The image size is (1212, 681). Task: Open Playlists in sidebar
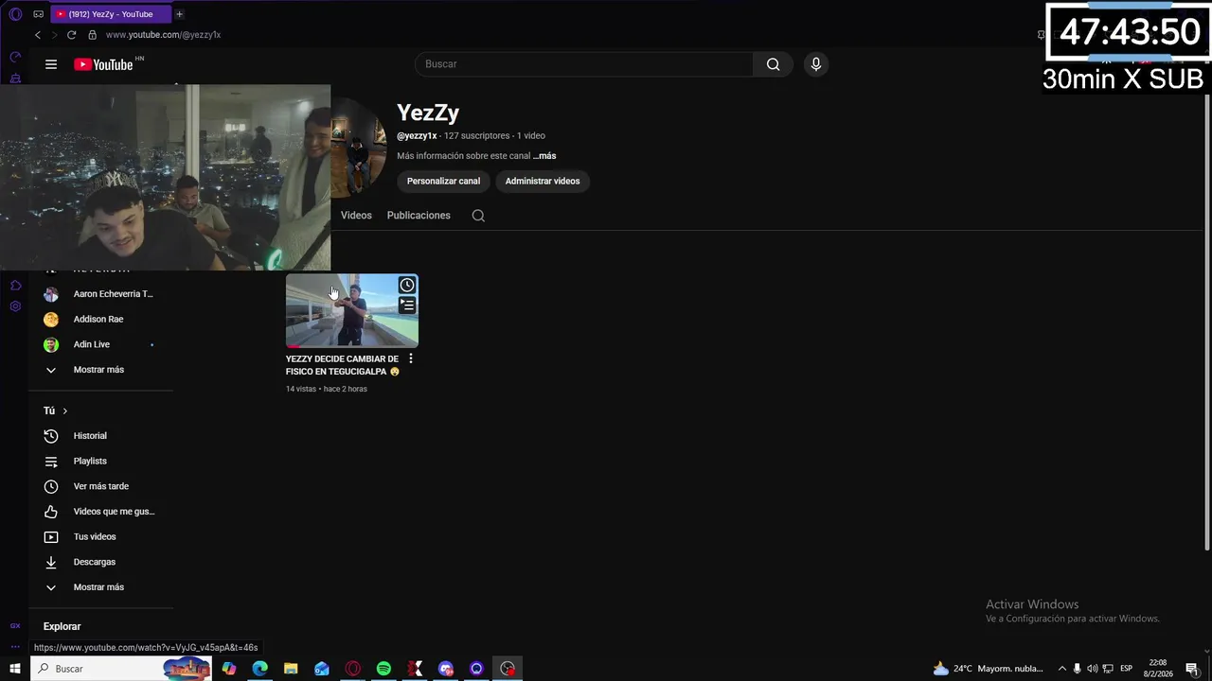100,462
